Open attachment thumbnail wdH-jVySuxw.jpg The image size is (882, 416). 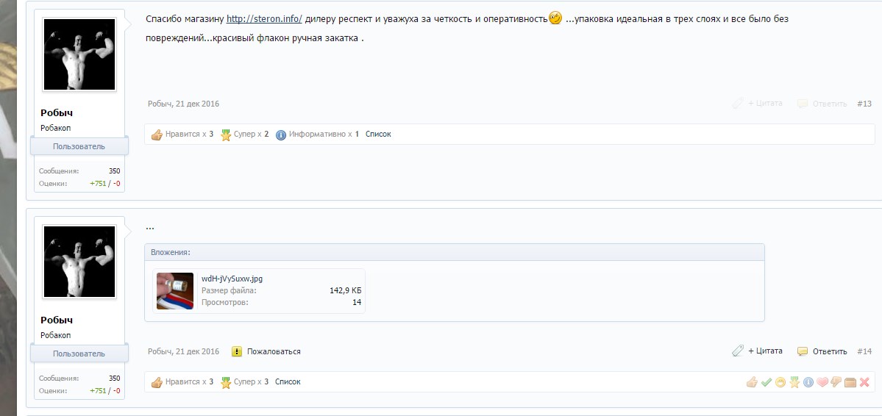(x=175, y=291)
